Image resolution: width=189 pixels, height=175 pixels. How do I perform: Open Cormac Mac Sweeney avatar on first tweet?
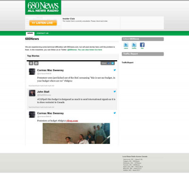tap(32, 72)
